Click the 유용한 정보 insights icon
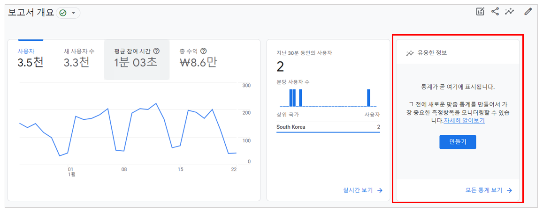543x212 pixels. click(x=410, y=53)
